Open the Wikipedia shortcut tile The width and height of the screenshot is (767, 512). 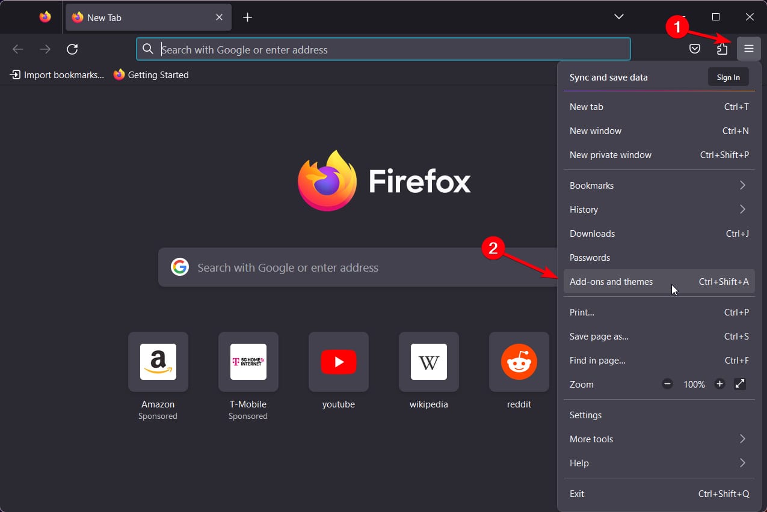(428, 362)
